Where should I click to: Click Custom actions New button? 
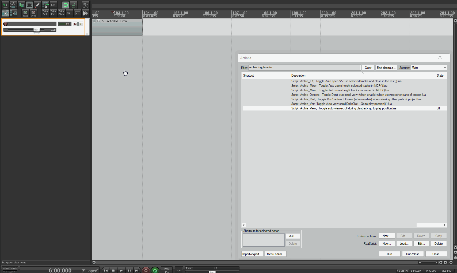(x=387, y=236)
